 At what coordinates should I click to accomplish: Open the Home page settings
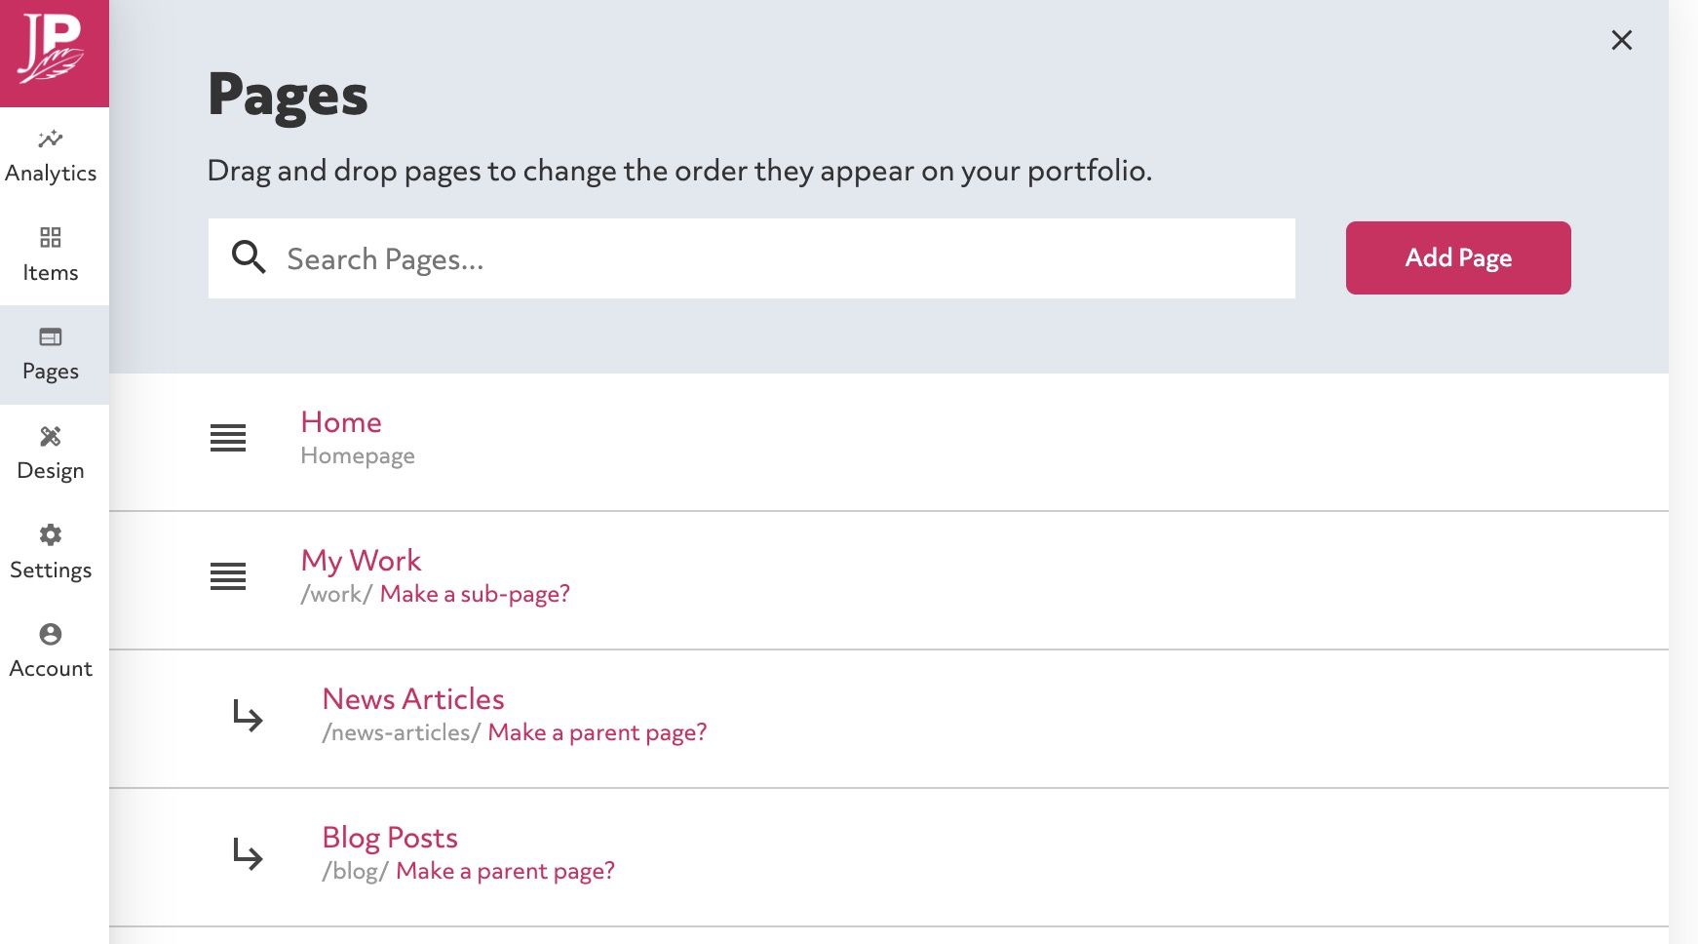(341, 421)
